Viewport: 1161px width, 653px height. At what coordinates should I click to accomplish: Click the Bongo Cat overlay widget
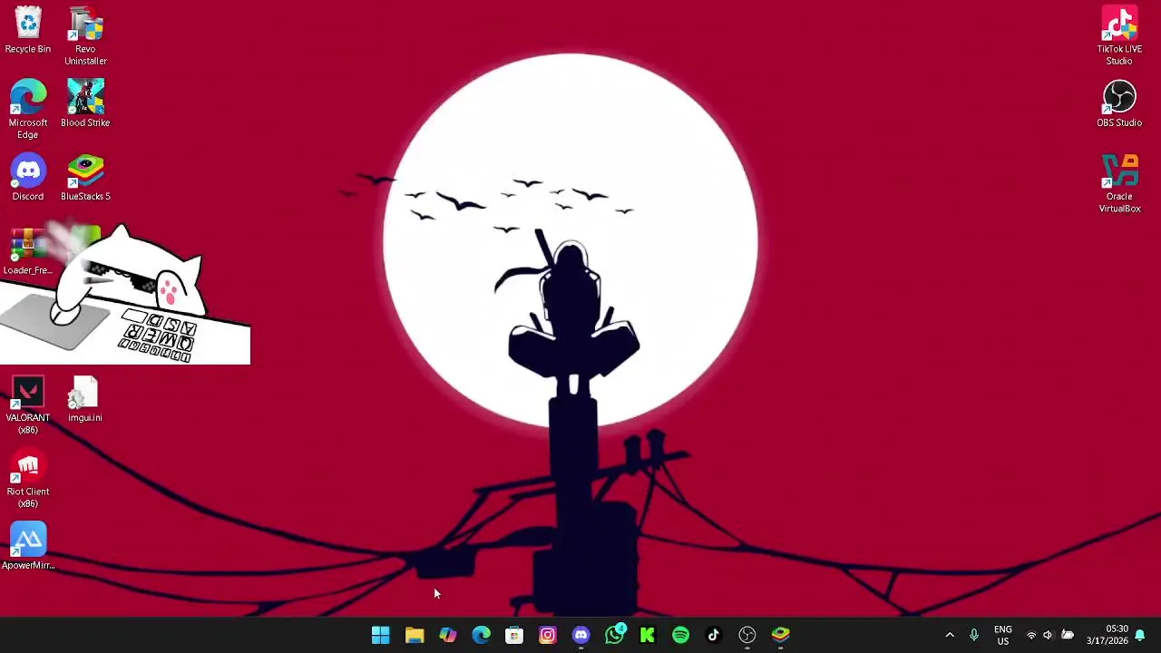(125, 295)
